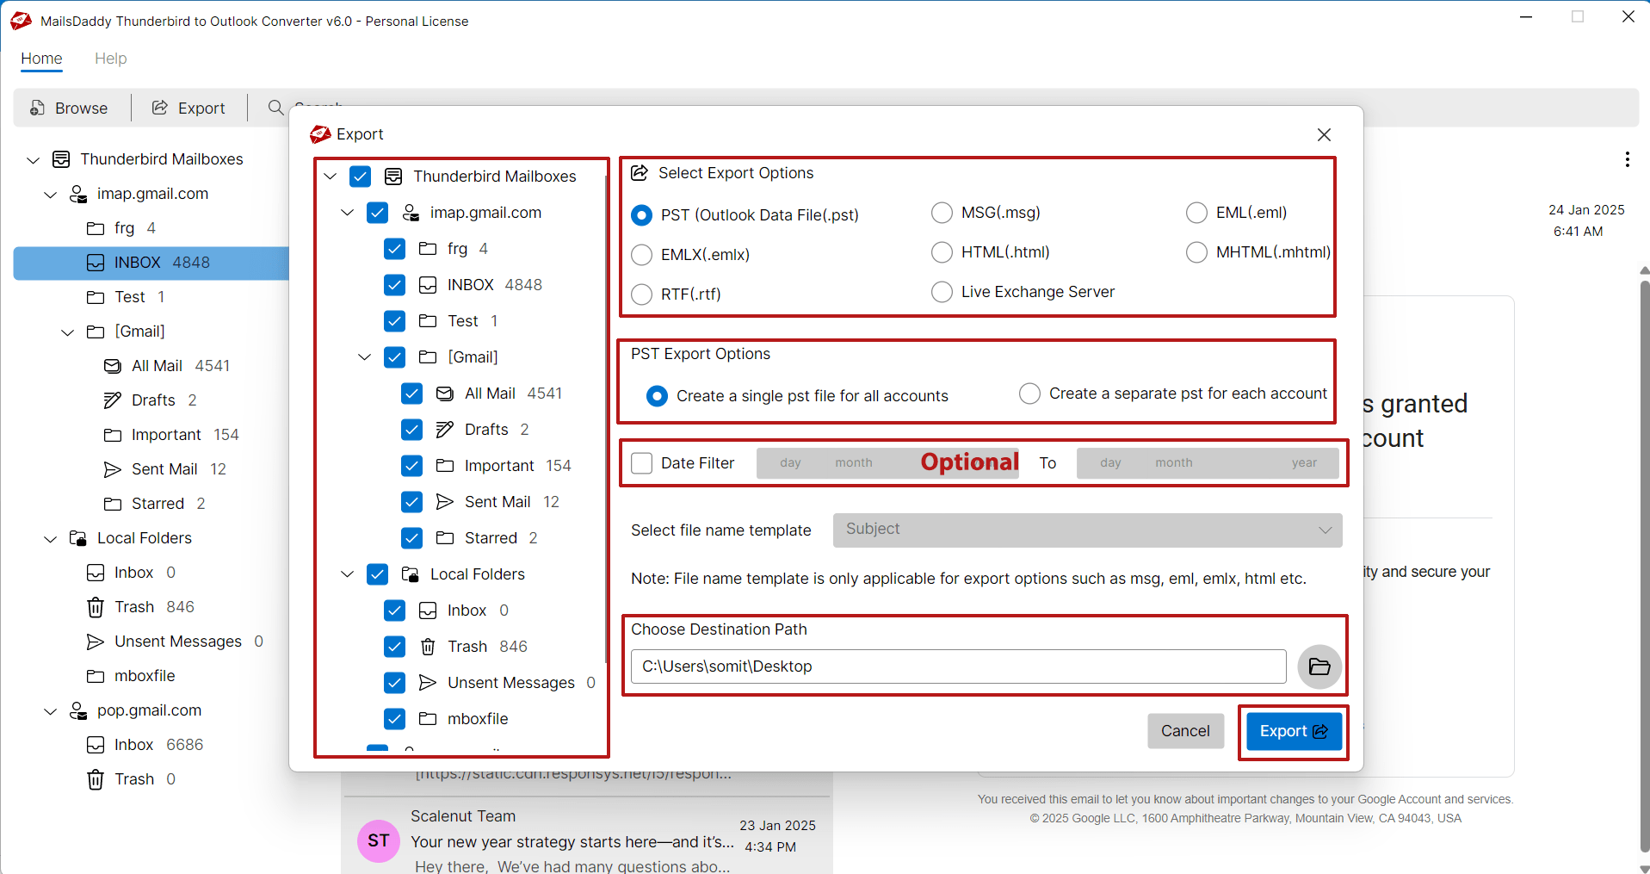Click the folder browse icon for destination path
Screen dimensions: 1650x874
point(1319,666)
